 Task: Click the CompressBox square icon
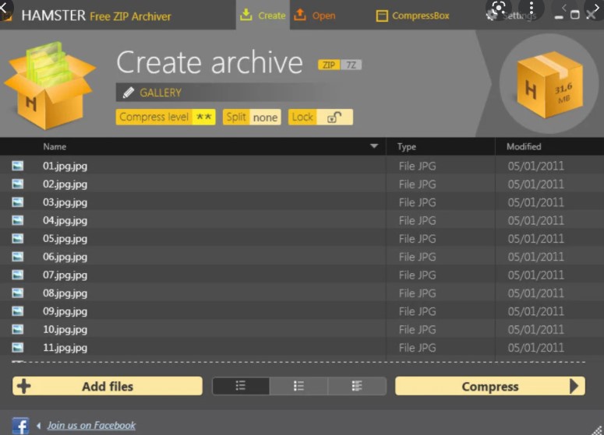(x=382, y=16)
